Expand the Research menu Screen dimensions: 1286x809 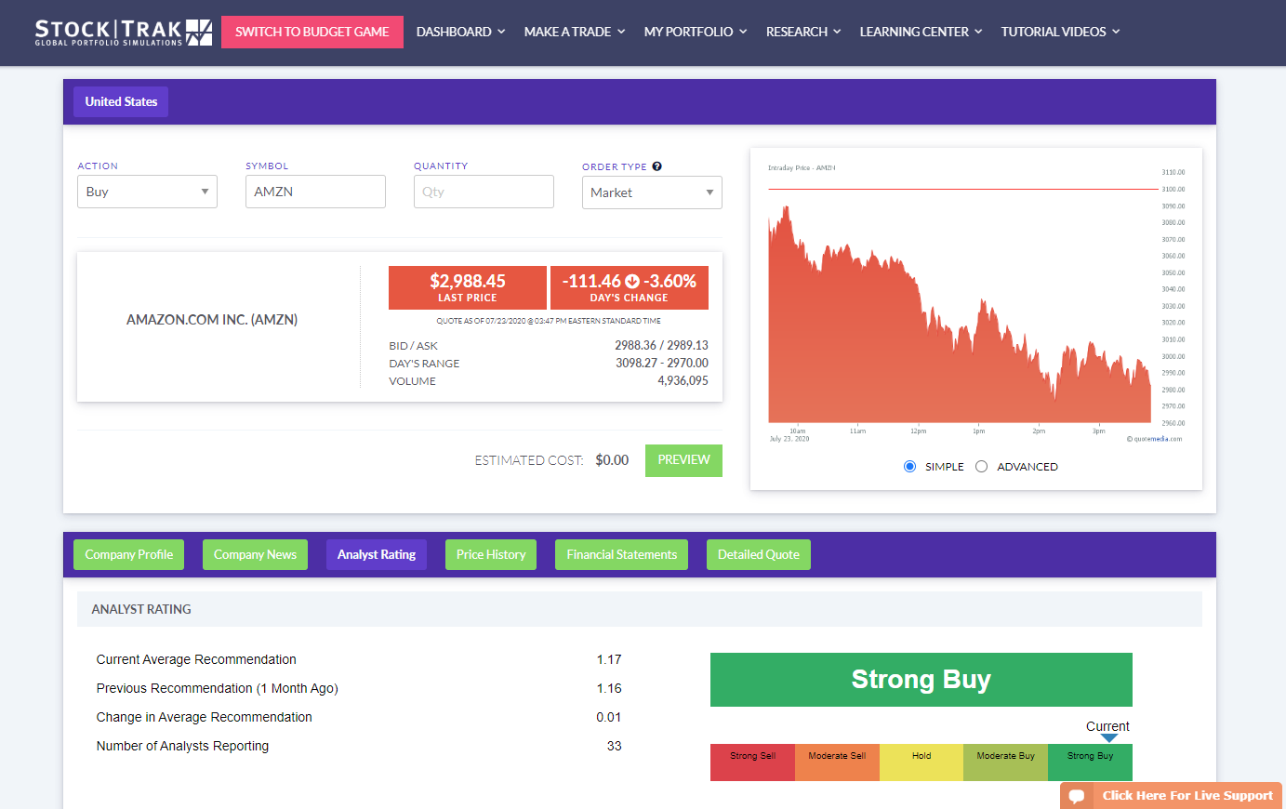click(803, 32)
